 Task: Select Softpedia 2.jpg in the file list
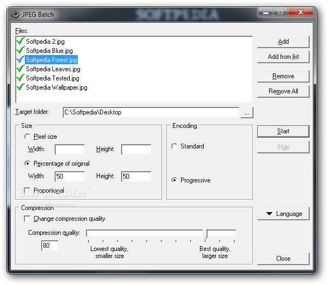[45, 42]
